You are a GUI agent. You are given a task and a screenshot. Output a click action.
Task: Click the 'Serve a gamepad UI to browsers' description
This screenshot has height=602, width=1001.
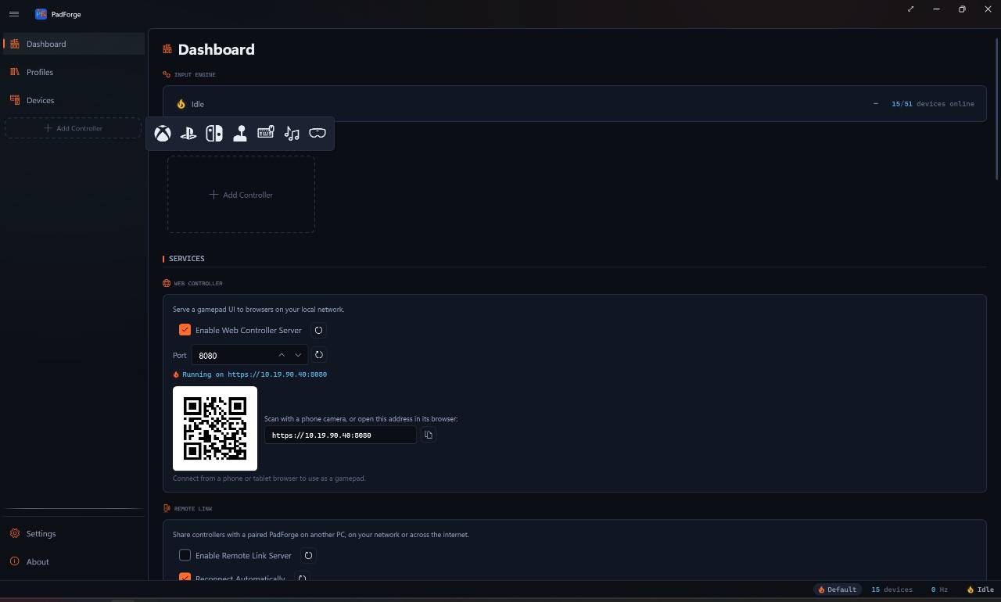258,310
